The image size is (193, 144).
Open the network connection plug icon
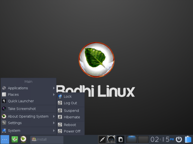102,139
